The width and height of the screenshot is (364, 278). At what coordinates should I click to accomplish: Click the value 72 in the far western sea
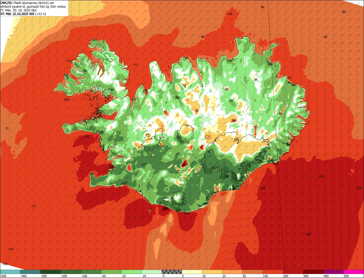point(7,128)
